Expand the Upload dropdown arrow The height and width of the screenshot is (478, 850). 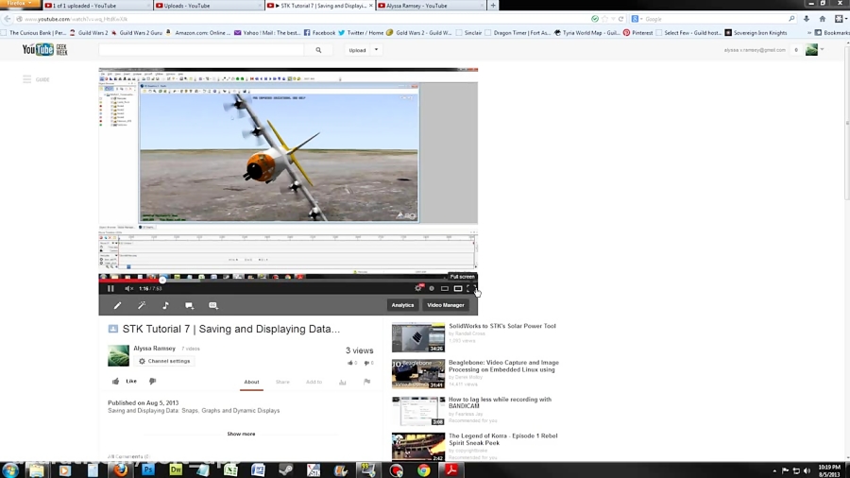point(376,50)
